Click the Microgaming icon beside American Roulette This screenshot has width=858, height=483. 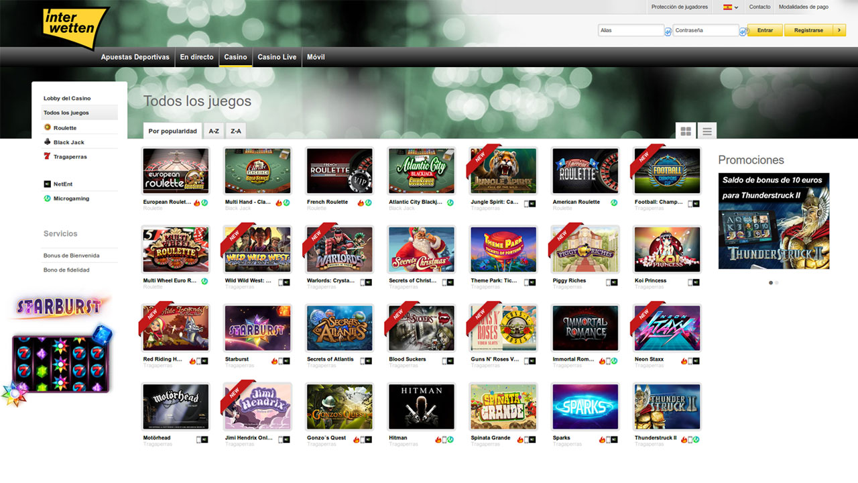[614, 203]
